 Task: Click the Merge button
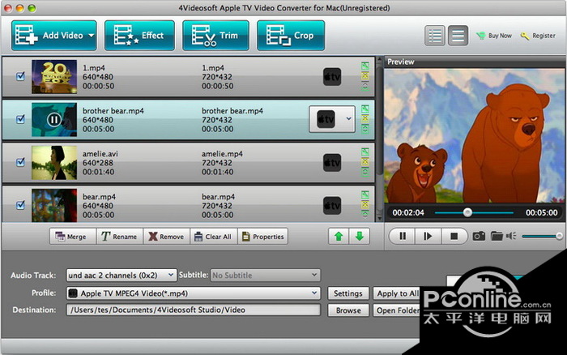pos(70,237)
